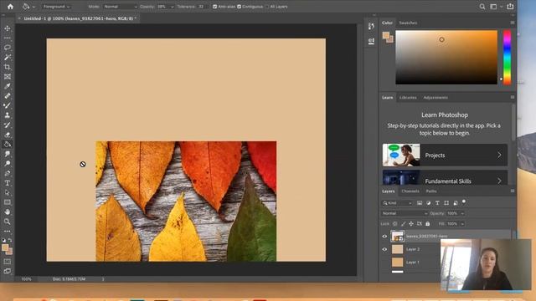536x301 pixels.
Task: Toggle smart object filter in Layers panel
Action: coord(456,203)
